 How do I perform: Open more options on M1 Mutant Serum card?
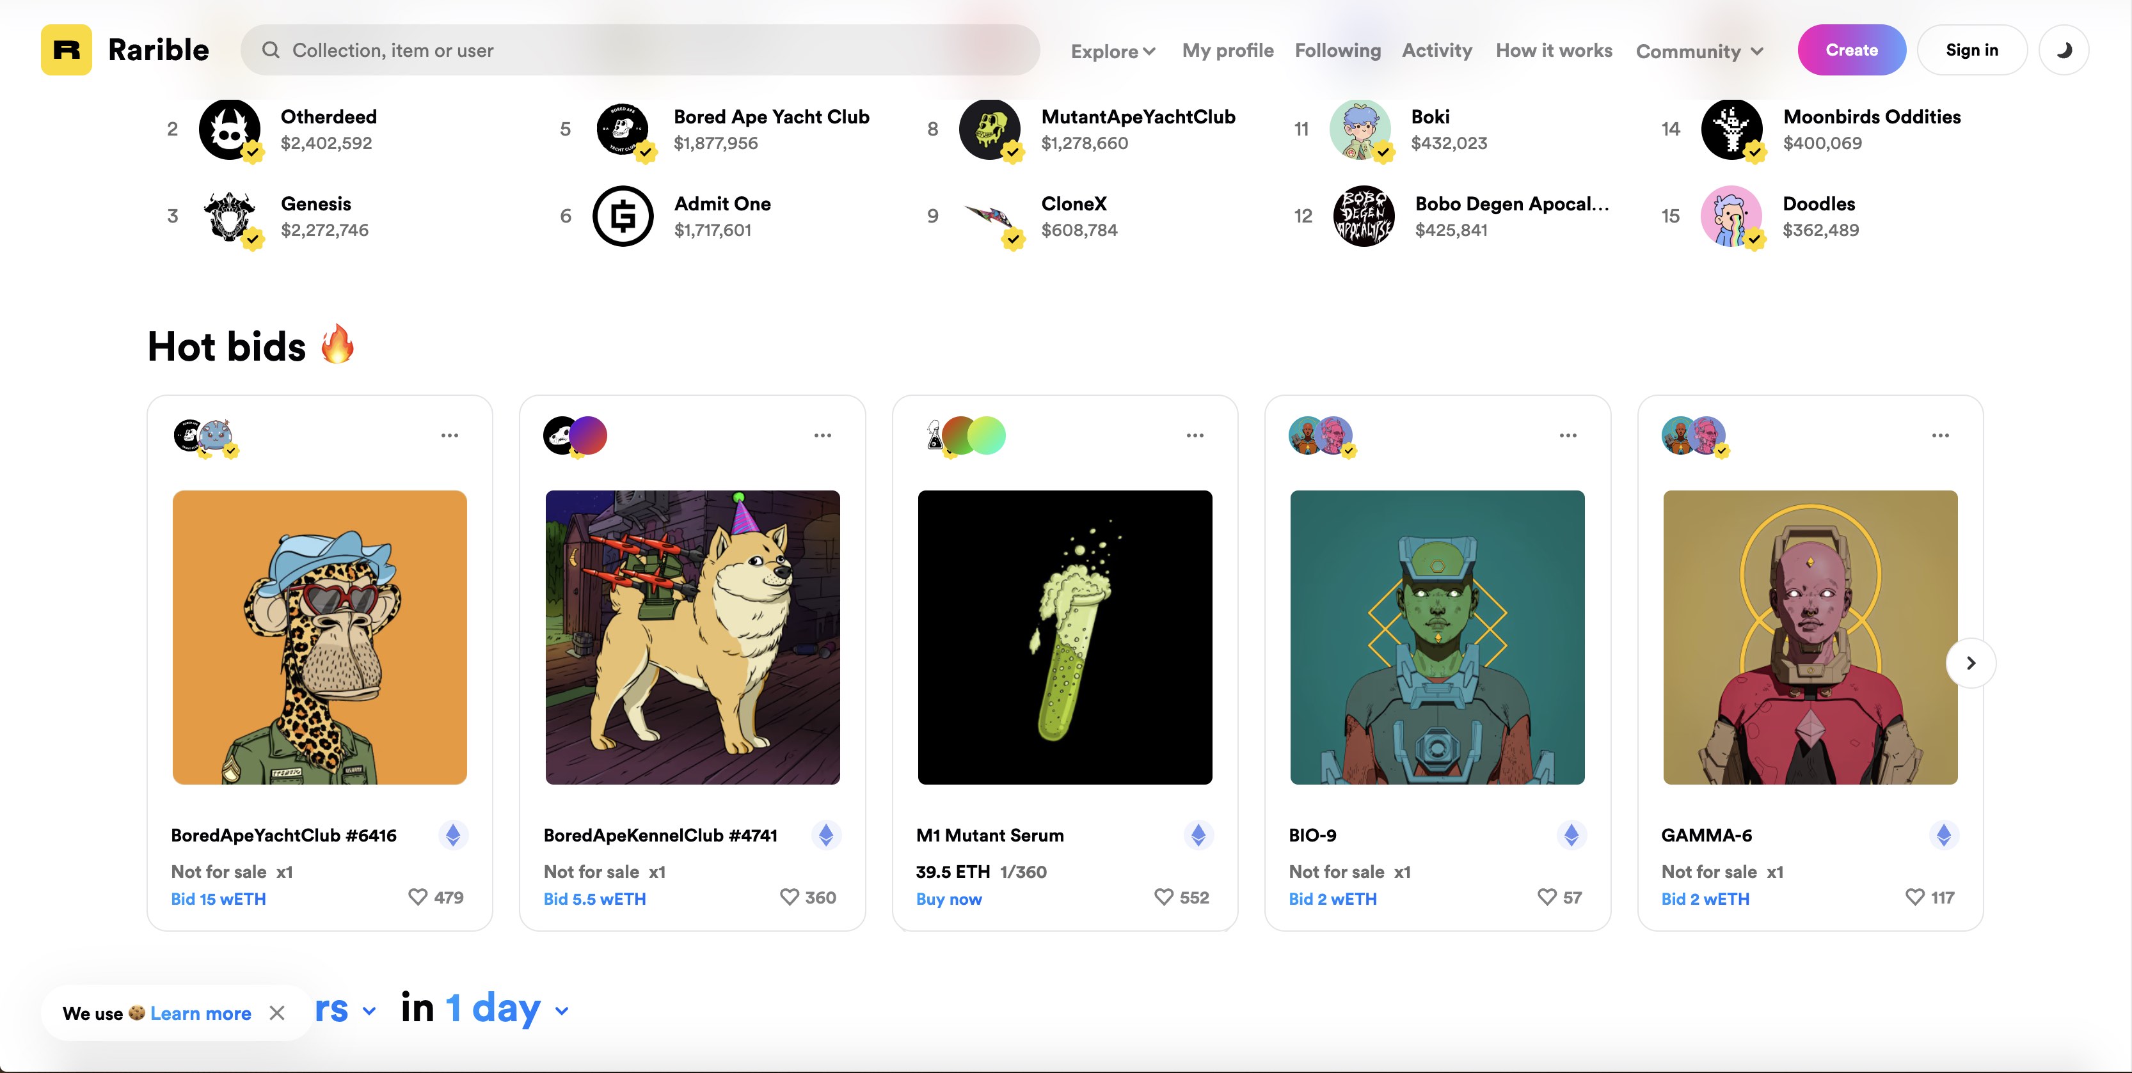click(x=1195, y=435)
